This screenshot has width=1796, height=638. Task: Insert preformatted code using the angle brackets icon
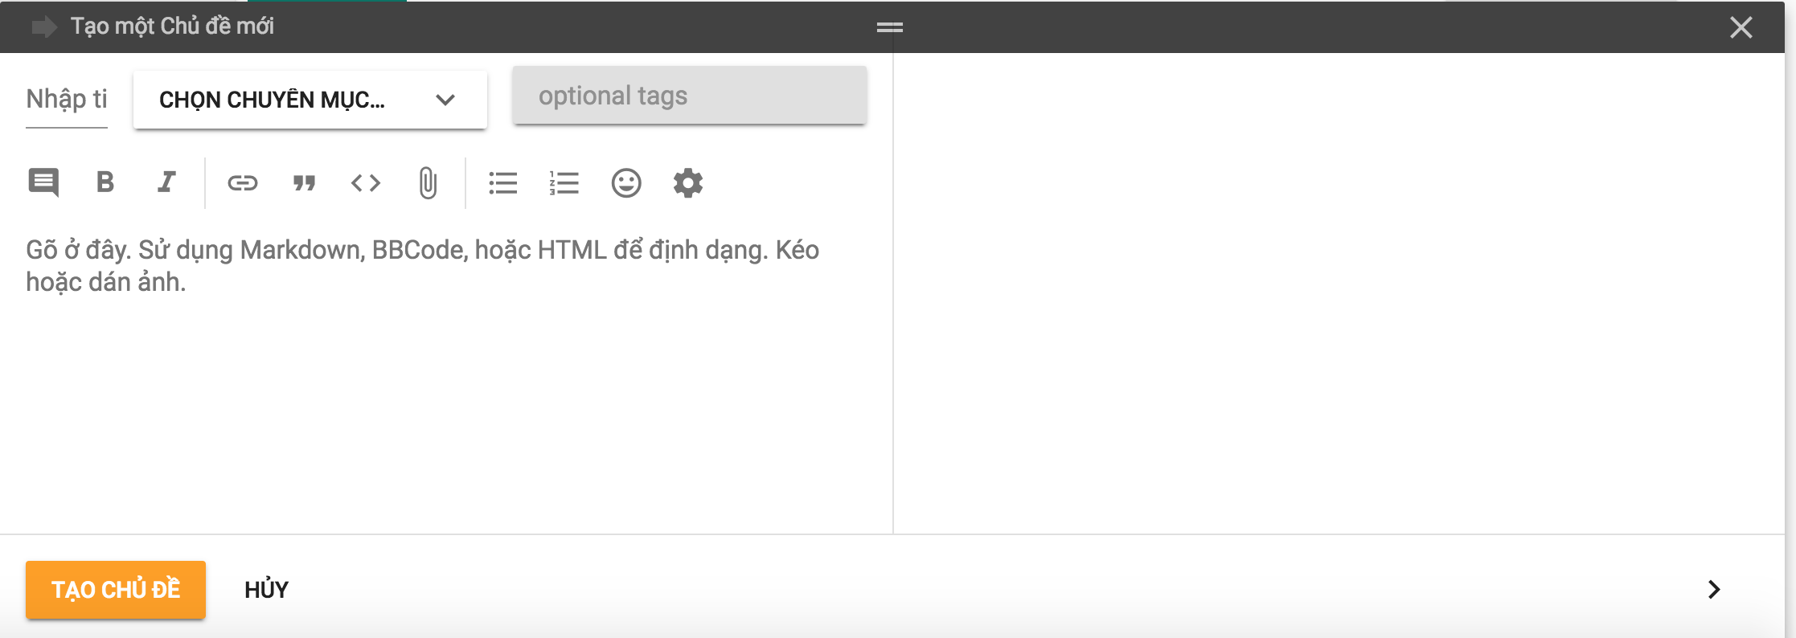[366, 183]
